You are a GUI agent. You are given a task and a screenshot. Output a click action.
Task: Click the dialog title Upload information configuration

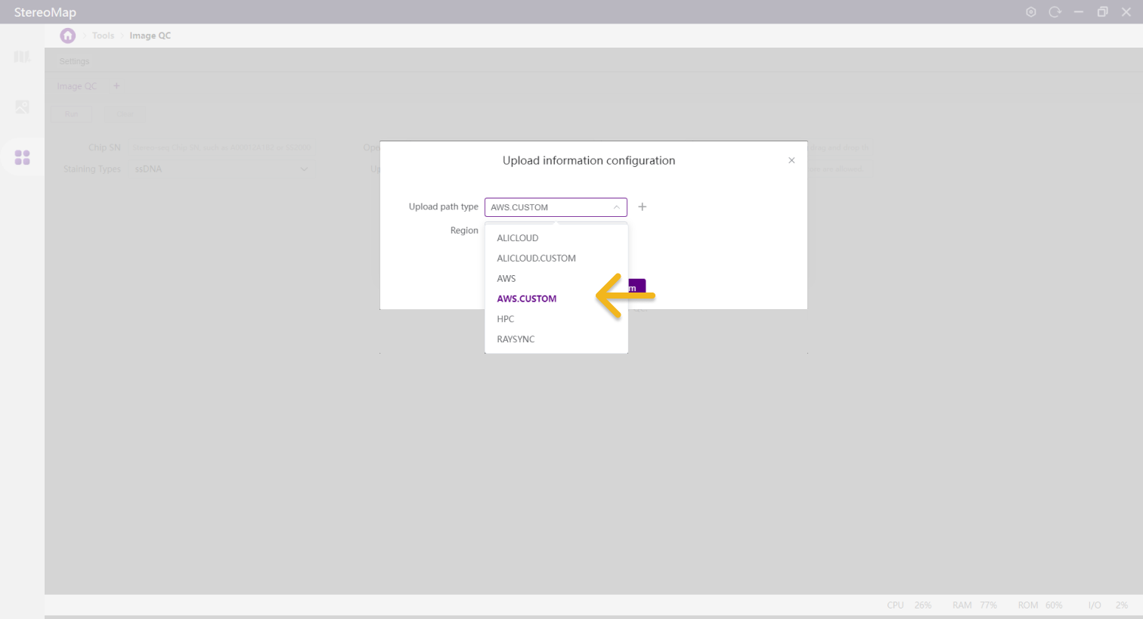point(589,160)
